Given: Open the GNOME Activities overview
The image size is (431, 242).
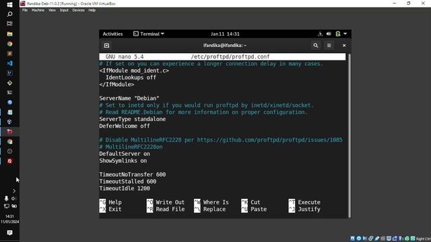Looking at the screenshot, I should [112, 34].
